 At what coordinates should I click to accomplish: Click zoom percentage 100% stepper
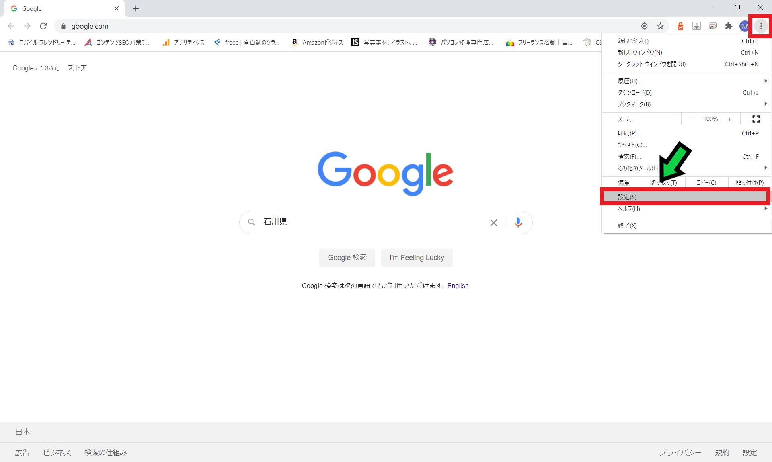tap(710, 119)
